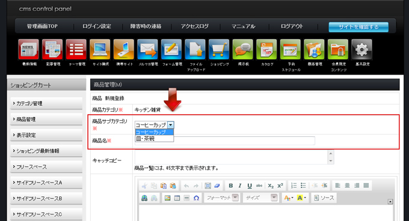Expand the フォーマット dropdown
This screenshot has height=221, width=409.
pyautogui.click(x=235, y=198)
